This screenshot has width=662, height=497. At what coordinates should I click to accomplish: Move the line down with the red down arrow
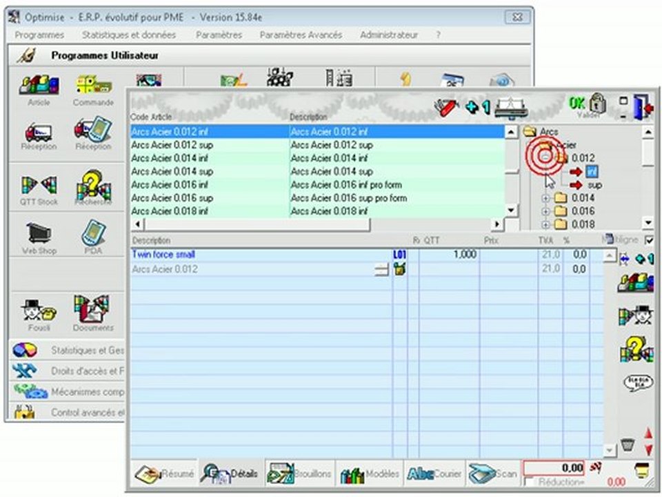click(649, 449)
